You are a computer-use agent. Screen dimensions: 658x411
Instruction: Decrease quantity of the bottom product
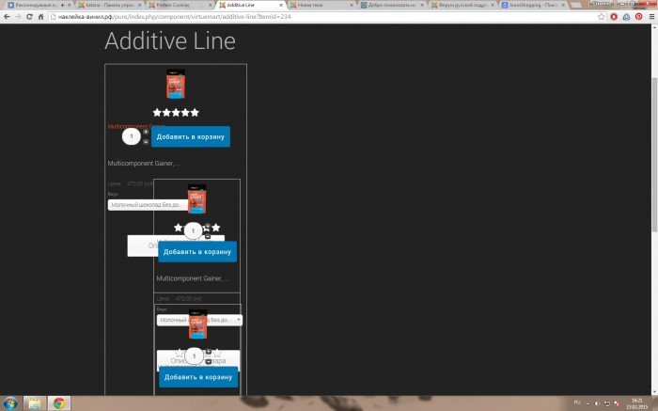tap(208, 361)
